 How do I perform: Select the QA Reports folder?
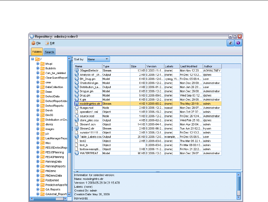pyautogui.click(x=53, y=189)
